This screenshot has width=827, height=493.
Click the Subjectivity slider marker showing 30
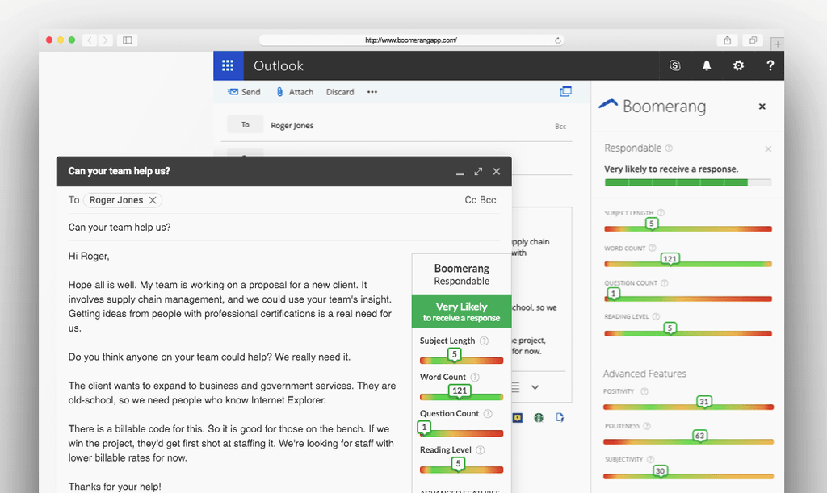coord(660,471)
